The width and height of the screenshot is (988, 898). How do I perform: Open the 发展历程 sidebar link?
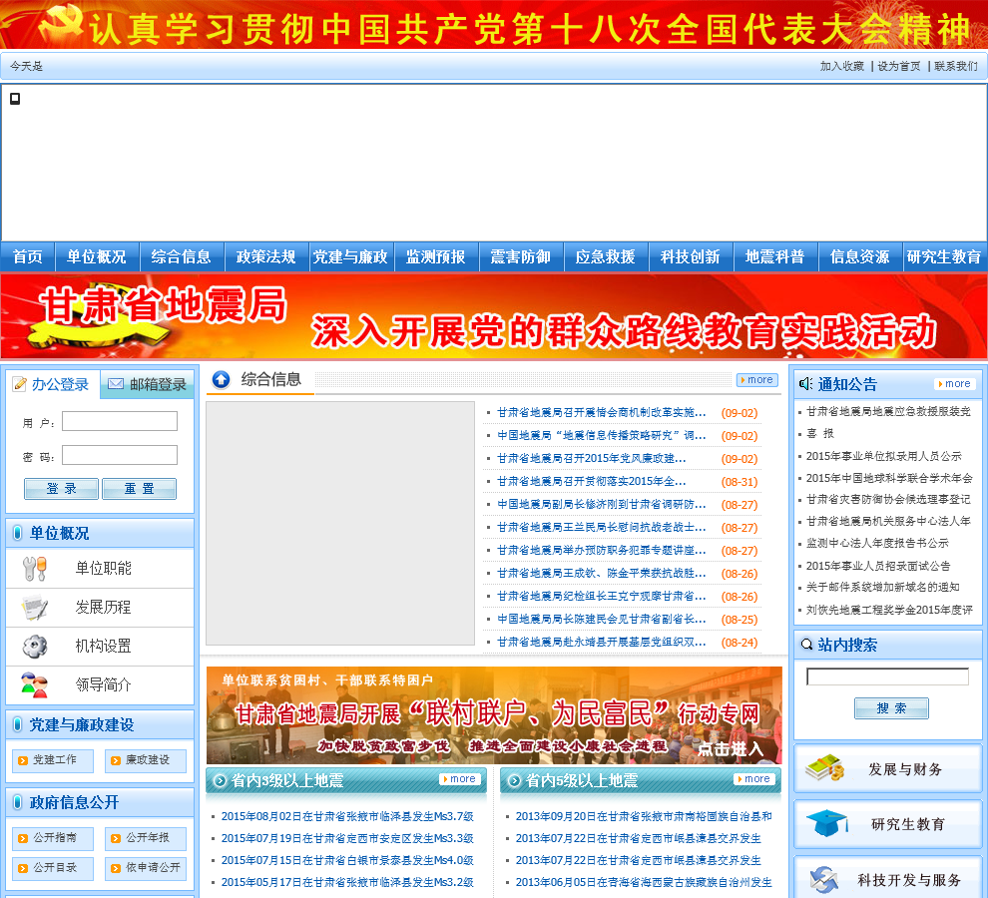104,608
